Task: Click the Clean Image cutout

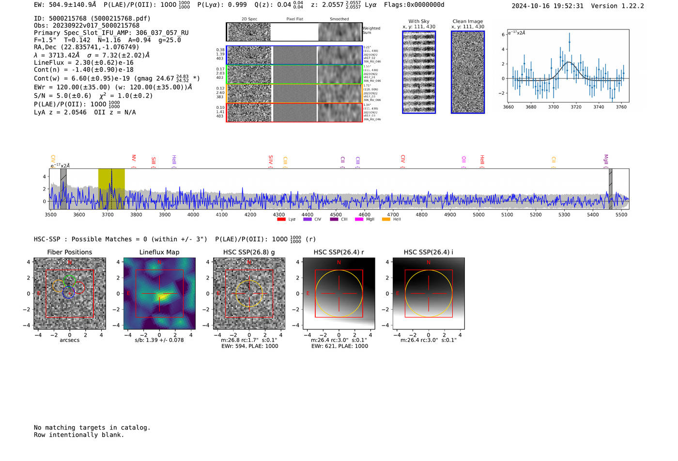Action: pos(468,72)
